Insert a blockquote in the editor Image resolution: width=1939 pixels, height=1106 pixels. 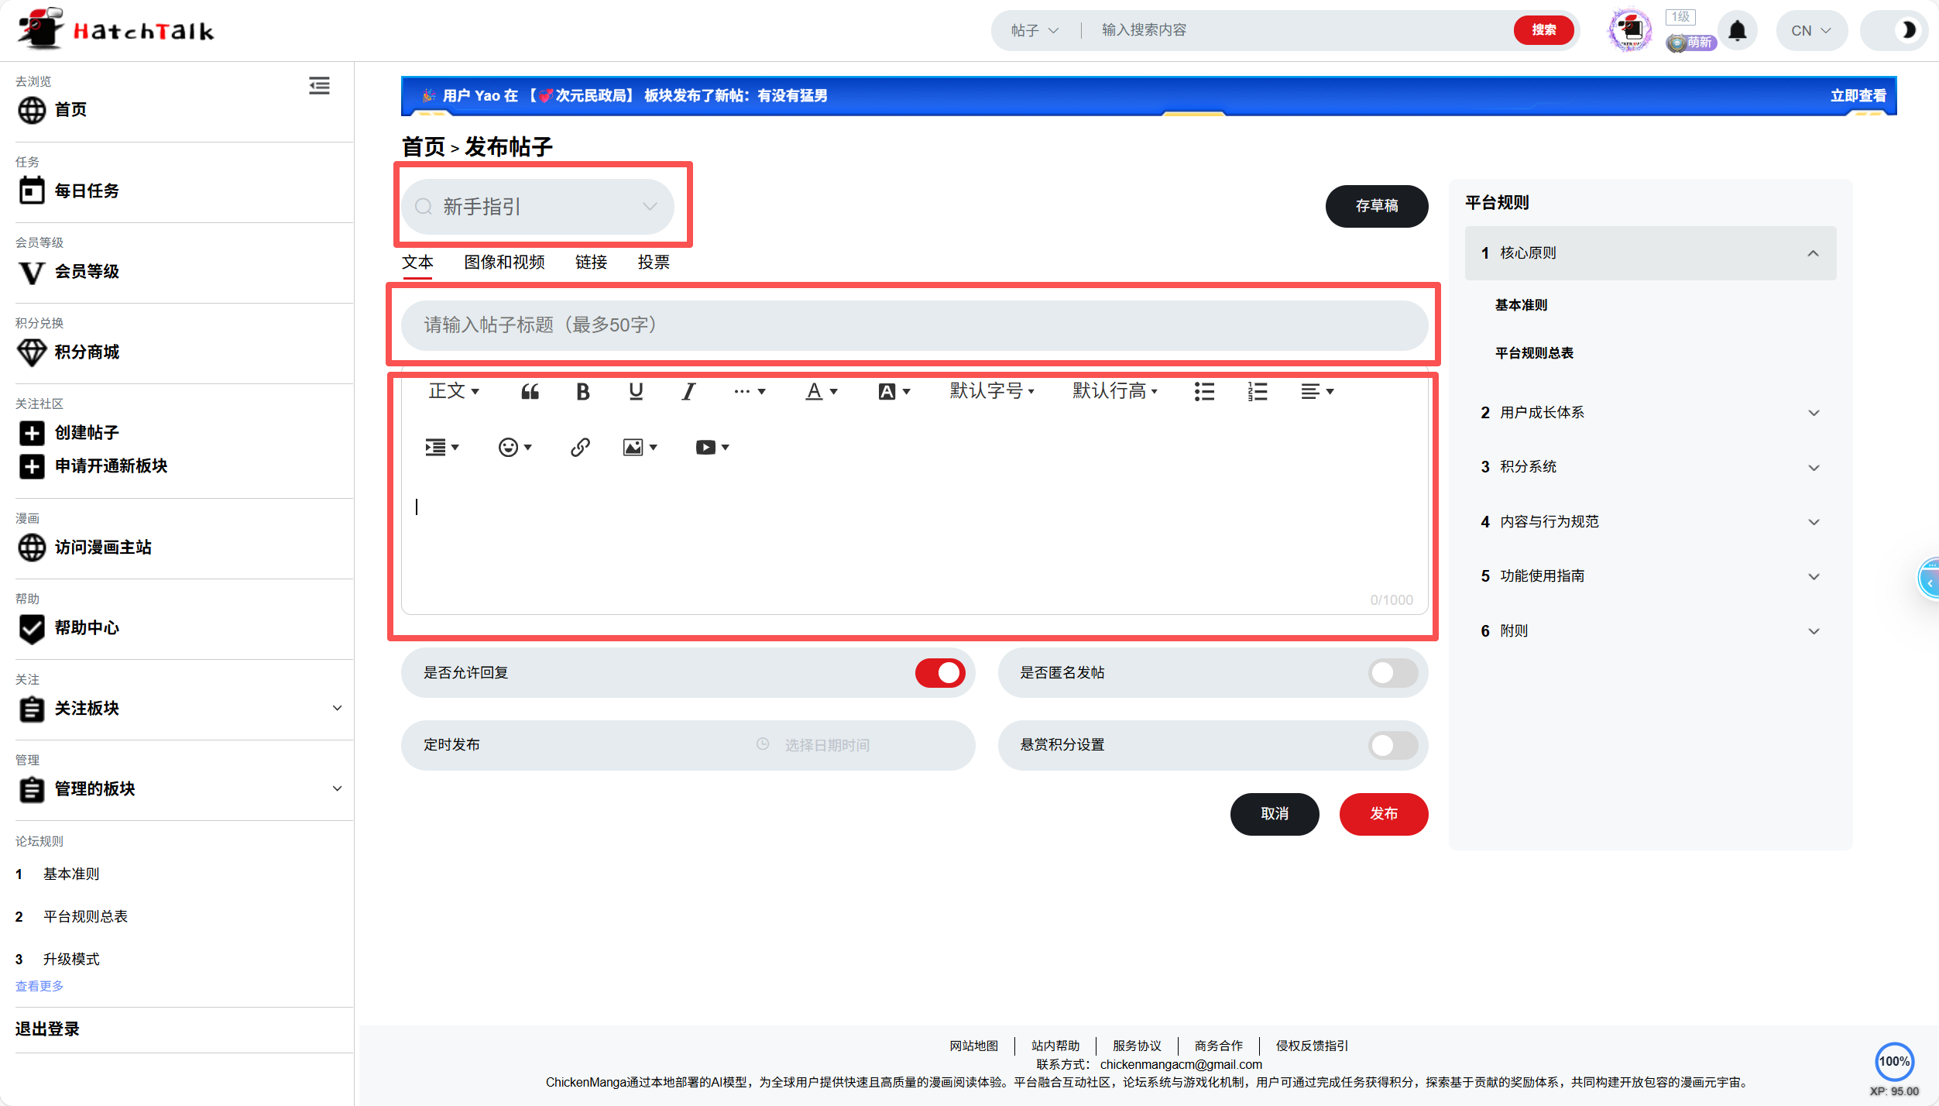coord(530,392)
